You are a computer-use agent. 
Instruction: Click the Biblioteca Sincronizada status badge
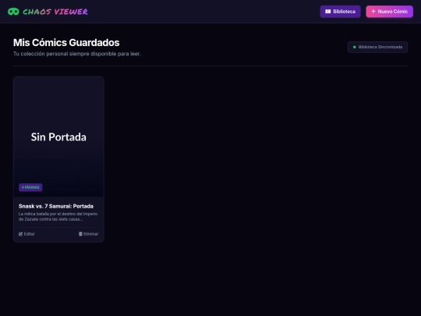point(377,47)
